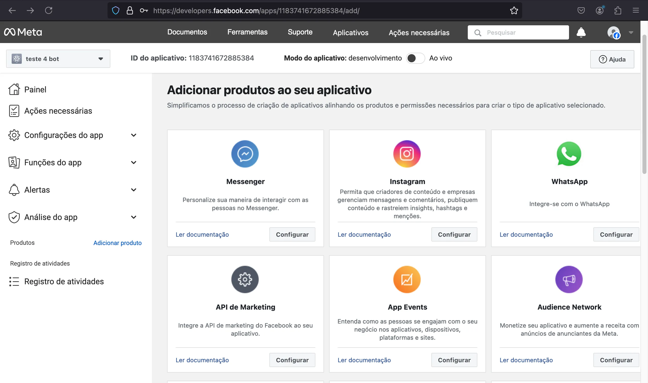Click the App Events chart icon

click(407, 279)
